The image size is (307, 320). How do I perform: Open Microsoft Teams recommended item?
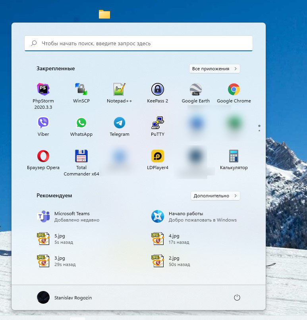(x=68, y=216)
